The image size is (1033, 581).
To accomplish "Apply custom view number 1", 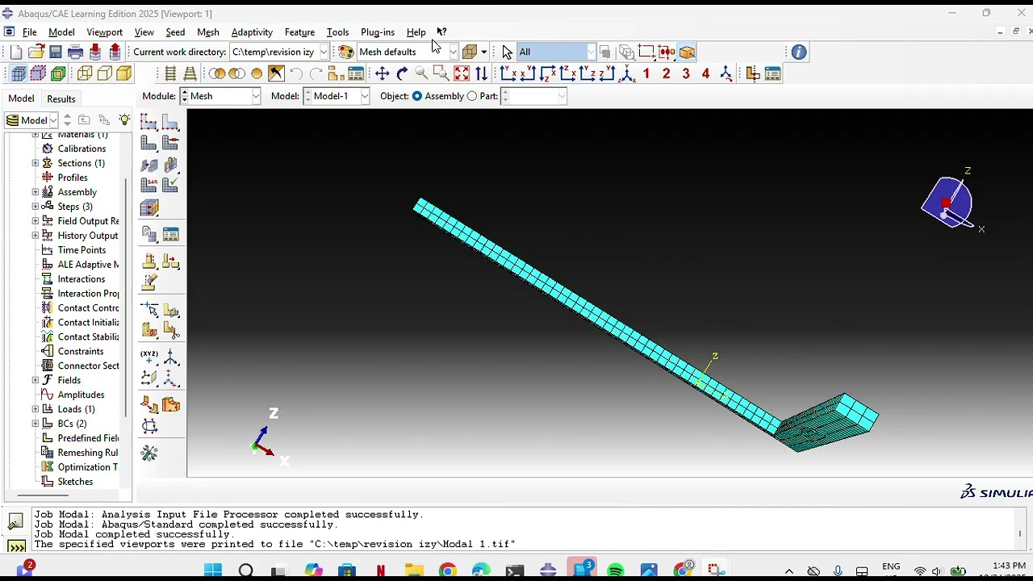I will [646, 74].
